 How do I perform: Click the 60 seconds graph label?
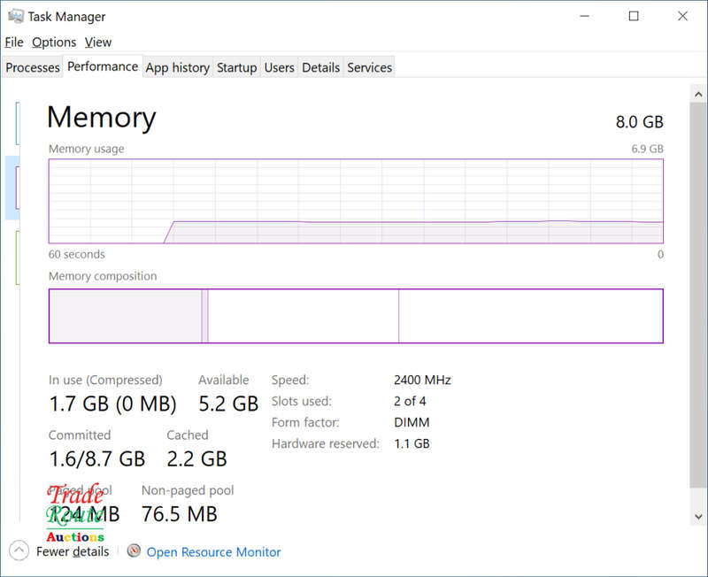point(76,255)
